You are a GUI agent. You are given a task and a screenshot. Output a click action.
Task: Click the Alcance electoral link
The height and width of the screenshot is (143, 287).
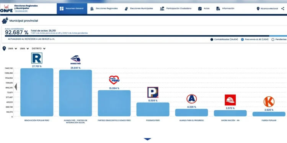pyautogui.click(x=269, y=8)
